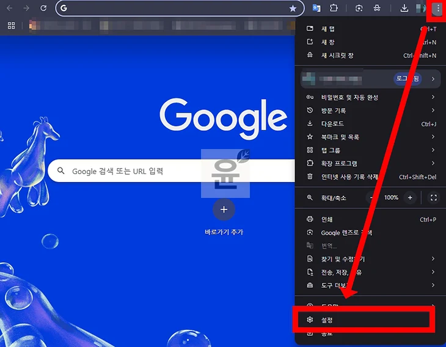The width and height of the screenshot is (446, 347).
Task: Click the 바로가기 추가 plus button
Action: pyautogui.click(x=224, y=210)
